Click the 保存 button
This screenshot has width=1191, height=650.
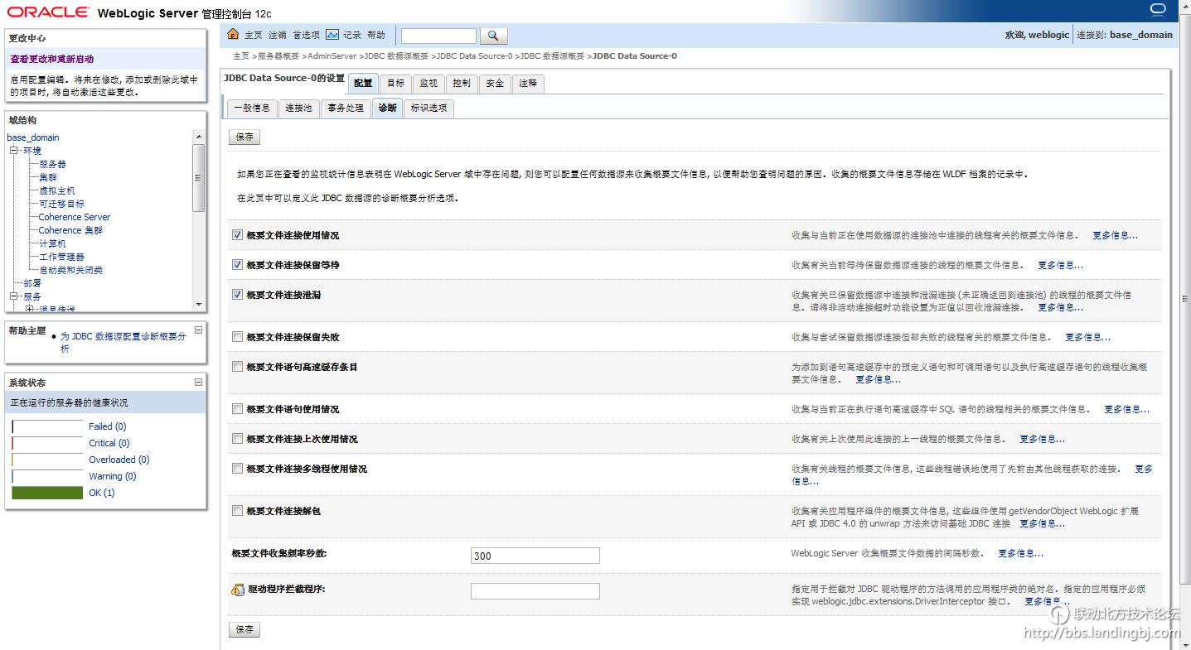click(244, 137)
